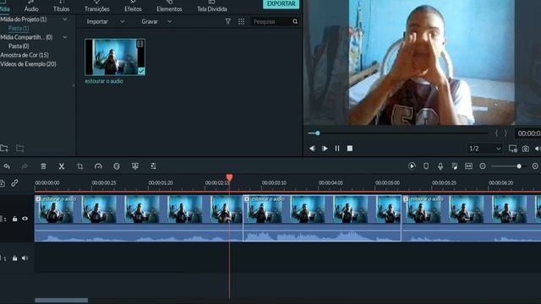The image size is (541, 304).
Task: Focus the Pesquisa search field
Action: 270,21
